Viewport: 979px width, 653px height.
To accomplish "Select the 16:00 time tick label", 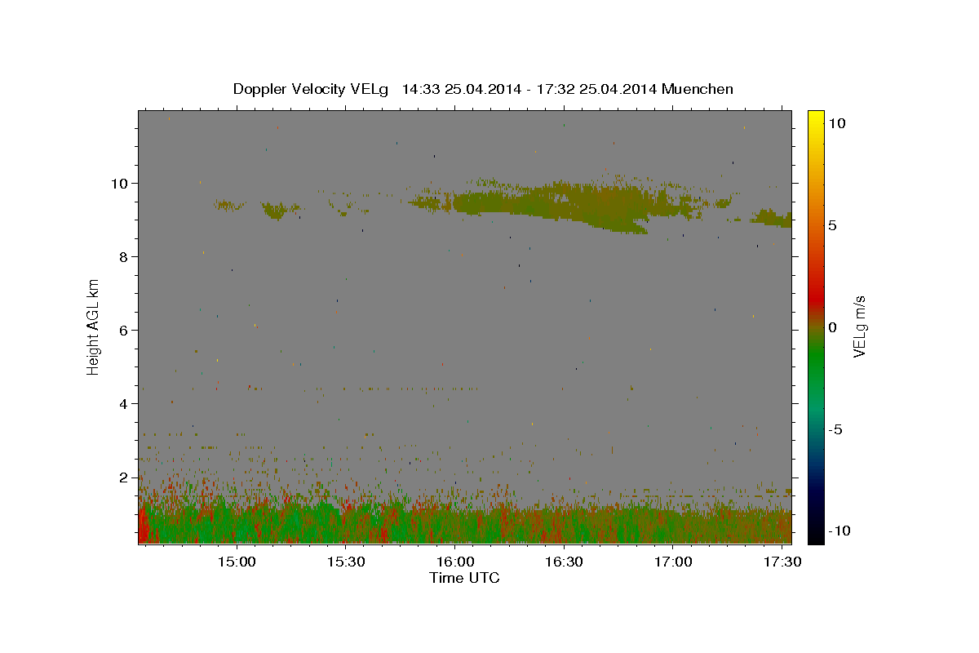I will click(x=455, y=562).
